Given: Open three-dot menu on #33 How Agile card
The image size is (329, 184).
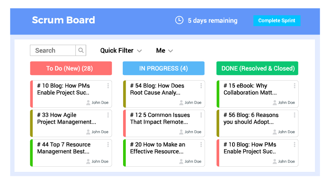Looking at the screenshot, I should pos(108,115).
